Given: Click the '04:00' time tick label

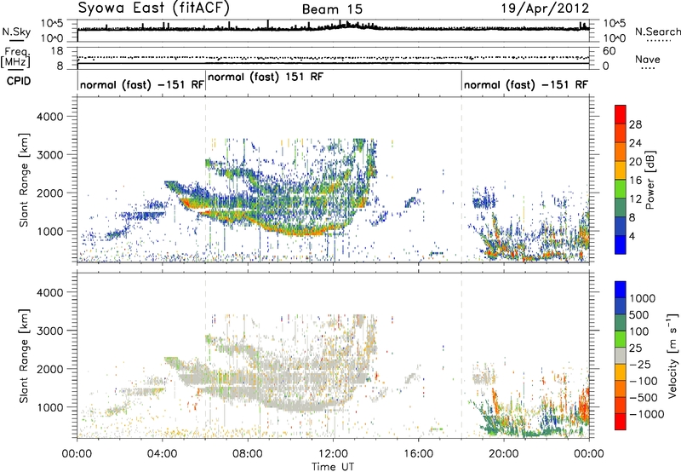Looking at the screenshot, I should coord(162,454).
